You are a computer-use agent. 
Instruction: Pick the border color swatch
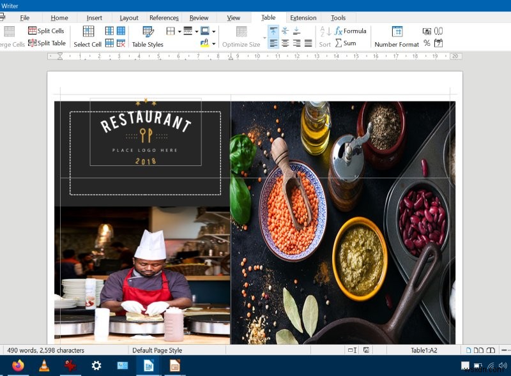tap(206, 31)
